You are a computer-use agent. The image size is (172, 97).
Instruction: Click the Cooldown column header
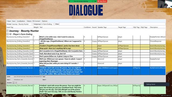point(87,27)
